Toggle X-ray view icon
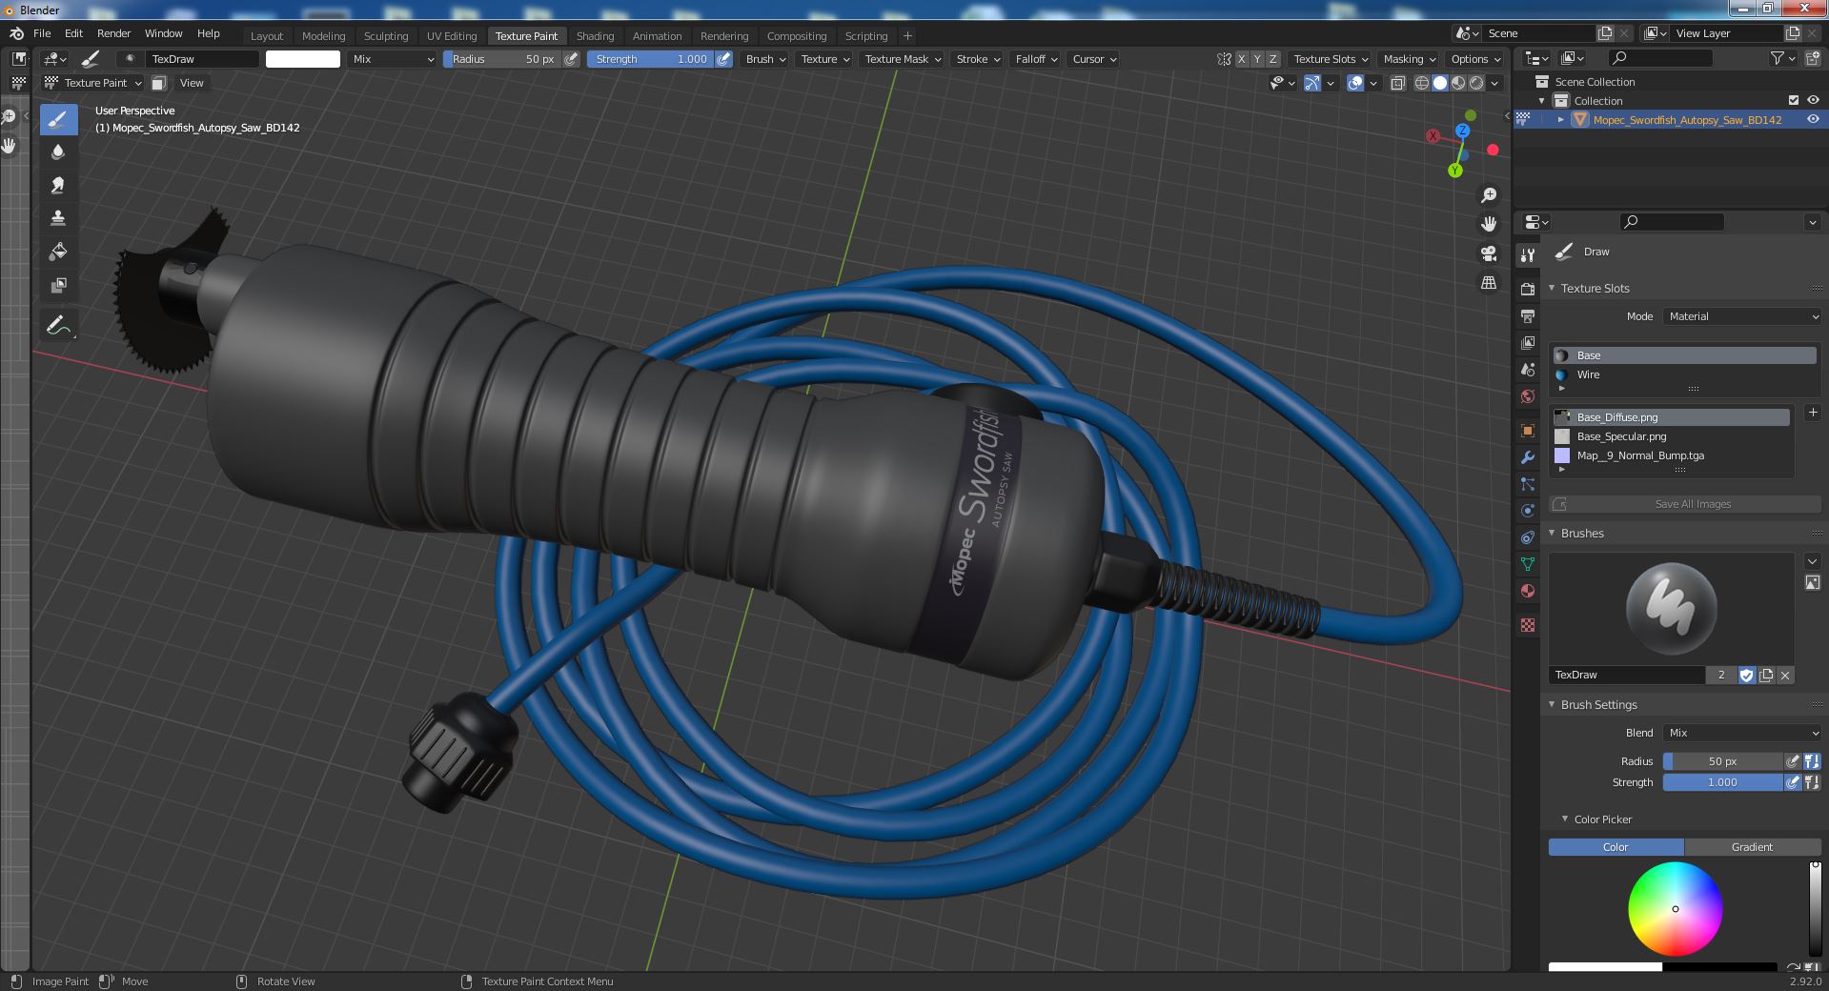1829x991 pixels. [1397, 83]
